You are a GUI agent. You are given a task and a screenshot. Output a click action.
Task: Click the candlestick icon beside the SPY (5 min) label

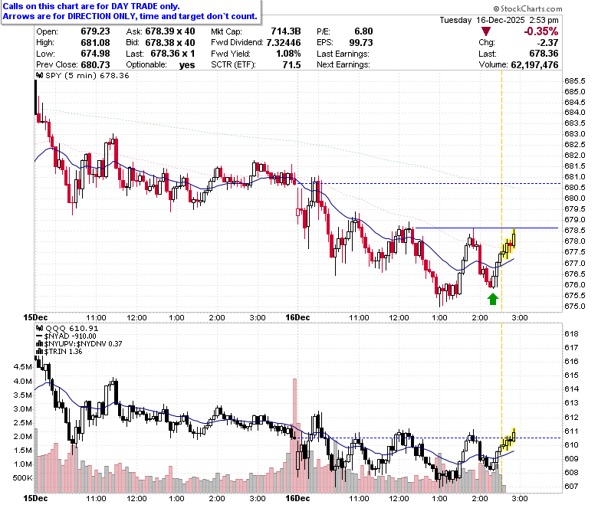click(39, 75)
